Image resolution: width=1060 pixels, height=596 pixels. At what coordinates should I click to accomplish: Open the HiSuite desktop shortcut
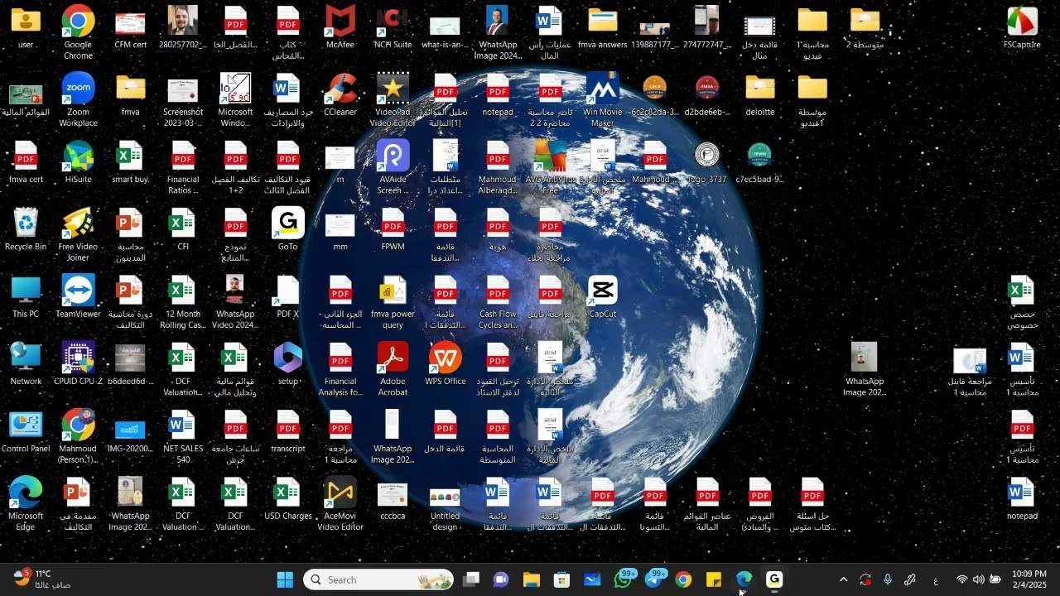click(78, 161)
